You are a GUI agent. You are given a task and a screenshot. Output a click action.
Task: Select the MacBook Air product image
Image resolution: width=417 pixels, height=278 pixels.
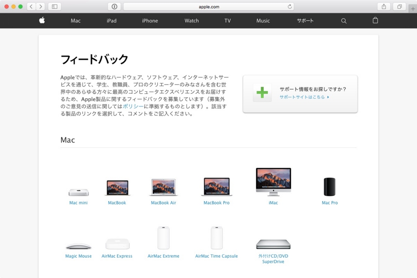click(x=164, y=187)
